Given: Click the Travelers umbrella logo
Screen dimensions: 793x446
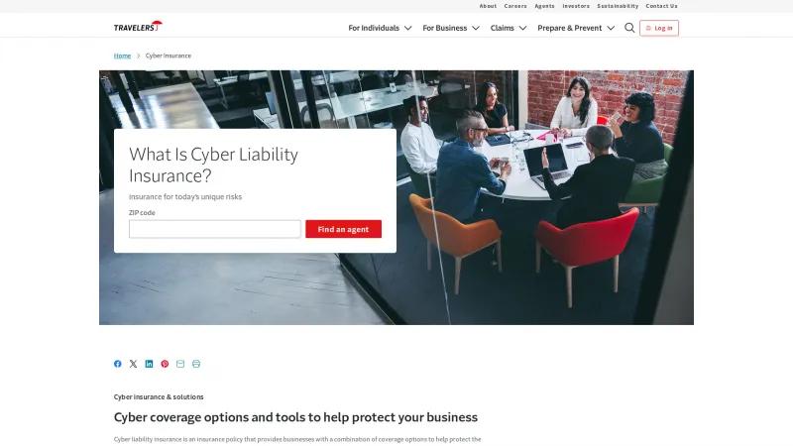Looking at the screenshot, I should tap(138, 27).
